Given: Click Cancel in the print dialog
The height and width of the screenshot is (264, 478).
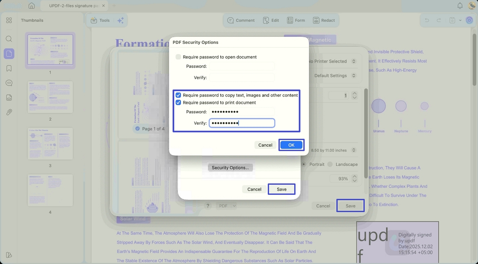Looking at the screenshot, I should (323, 206).
